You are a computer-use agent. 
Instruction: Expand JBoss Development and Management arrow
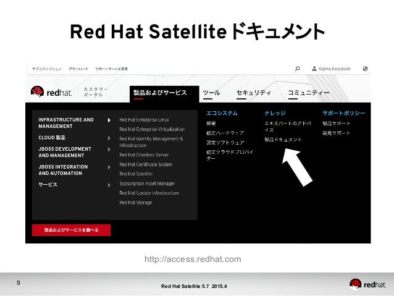pyautogui.click(x=109, y=150)
